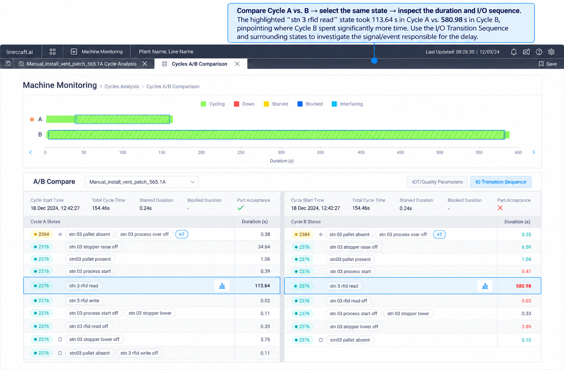Open the settings gear icon
The width and height of the screenshot is (564, 370).
552,52
